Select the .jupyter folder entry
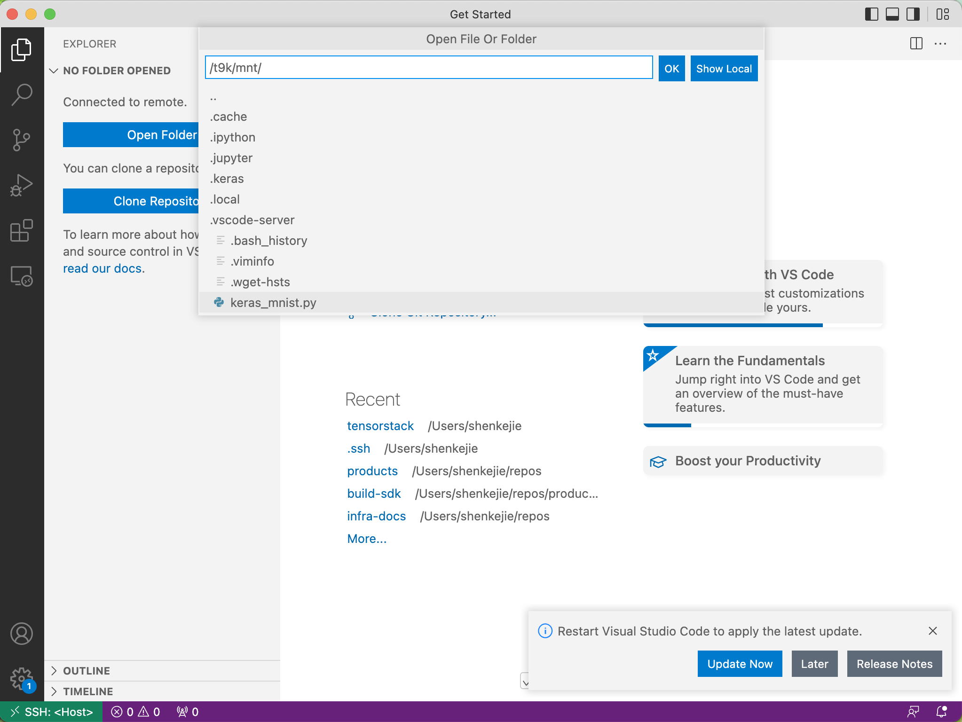The height and width of the screenshot is (722, 962). click(481, 158)
